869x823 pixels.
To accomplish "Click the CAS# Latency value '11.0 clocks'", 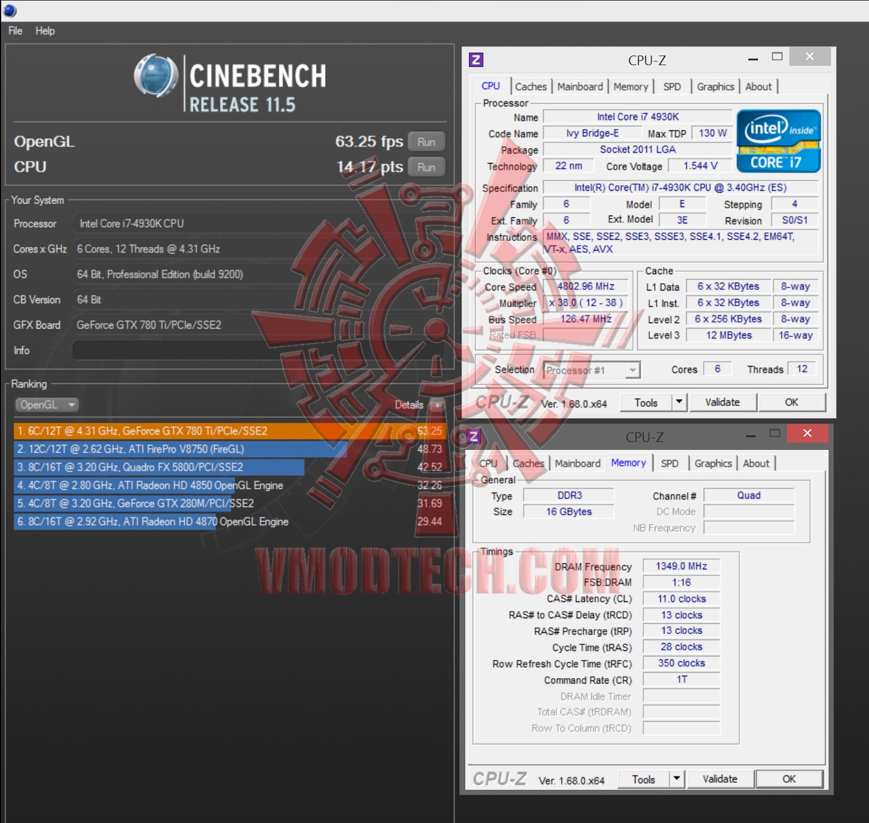I will (x=681, y=598).
